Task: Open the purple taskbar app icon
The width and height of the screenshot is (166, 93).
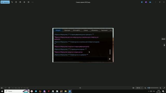Action: click(44, 91)
